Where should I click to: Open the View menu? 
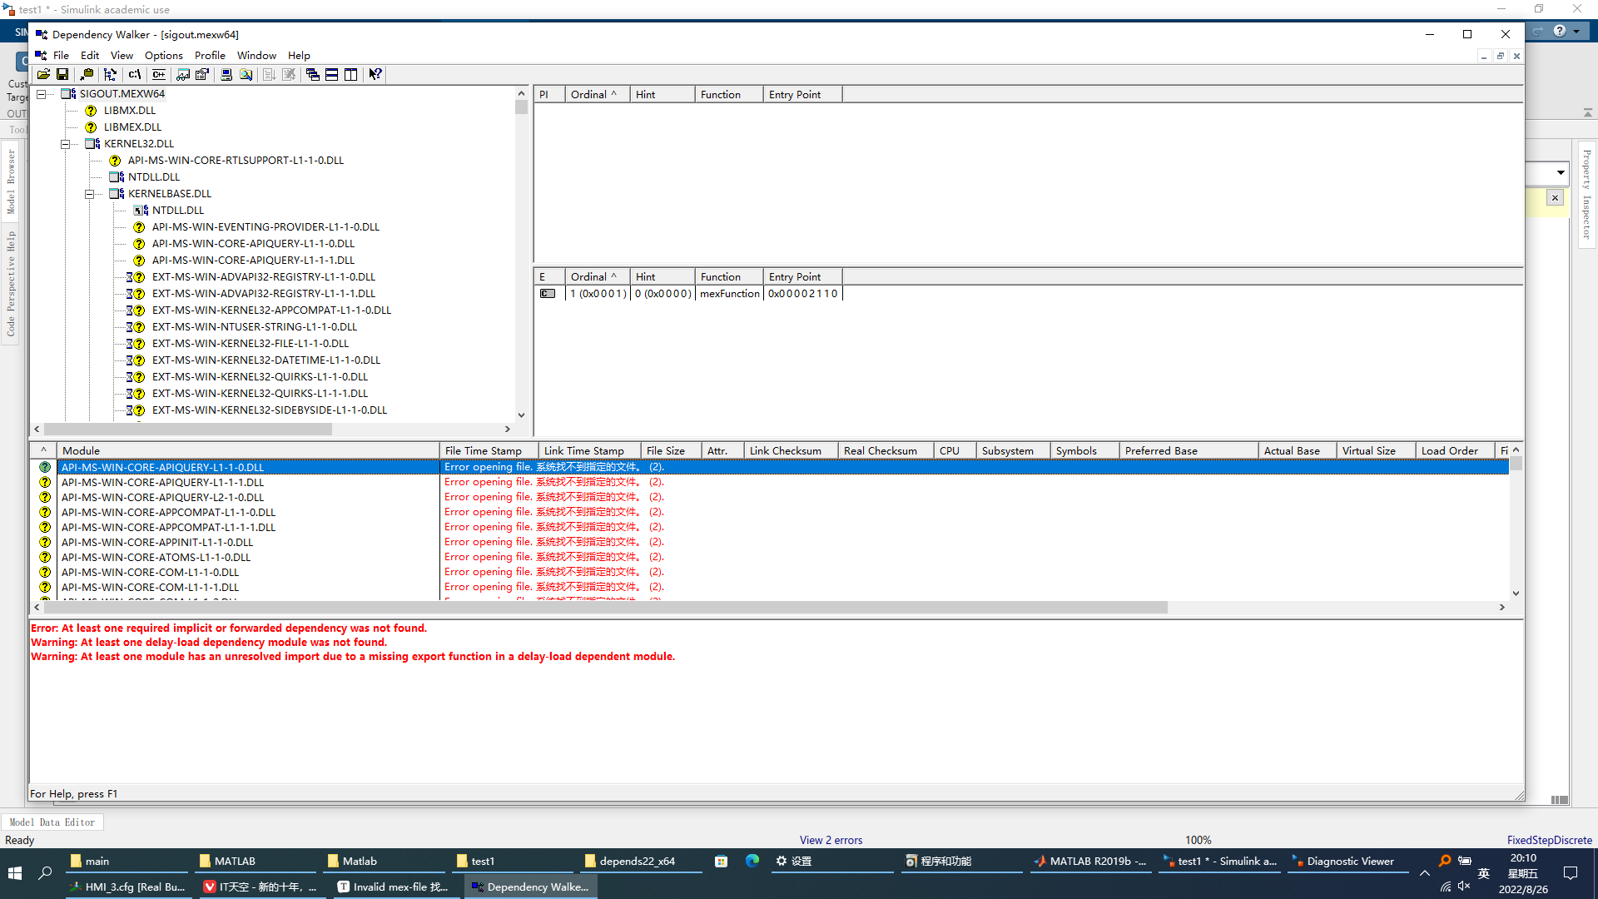[122, 56]
